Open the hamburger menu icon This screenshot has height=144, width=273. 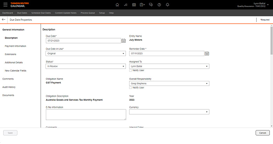[6, 5]
